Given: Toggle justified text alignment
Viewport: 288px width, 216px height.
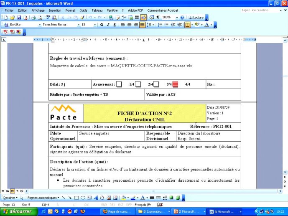Looking at the screenshot, I should point(142,25).
